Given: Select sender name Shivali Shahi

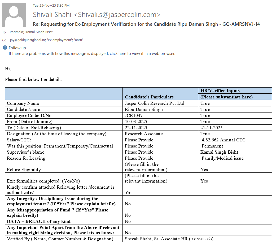Looking at the screenshot, I should click(x=52, y=15).
